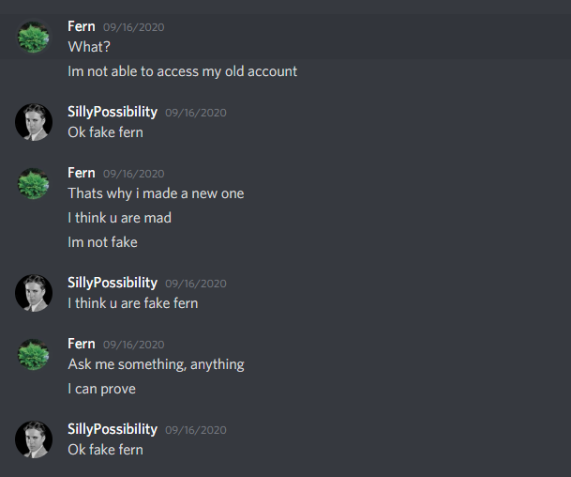This screenshot has width=571, height=477.
Task: Open SillyPossibility's avatar beside the last "Ok fake fern"
Action: tap(34, 439)
